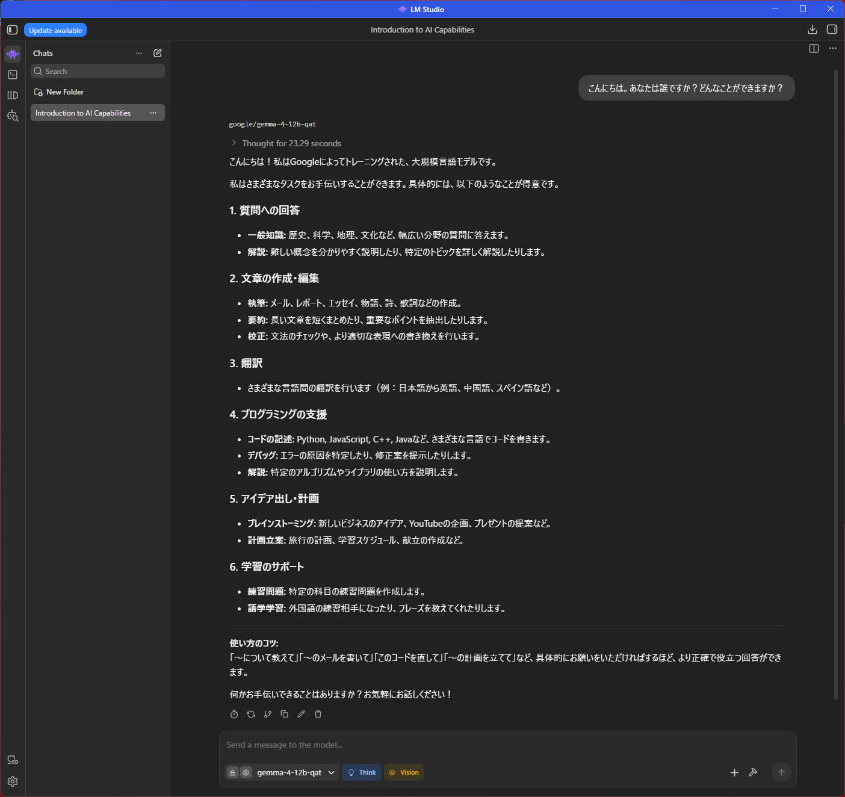Open ellipsis menu on Introduction to AI Capabilities
The width and height of the screenshot is (845, 797).
pos(153,113)
